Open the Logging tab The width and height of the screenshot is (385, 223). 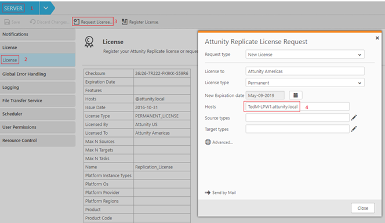coord(38,87)
